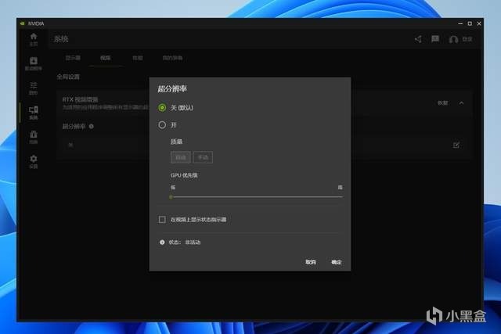The height and width of the screenshot is (334, 501).
Task: Click the login text beside headset icon
Action: click(467, 39)
